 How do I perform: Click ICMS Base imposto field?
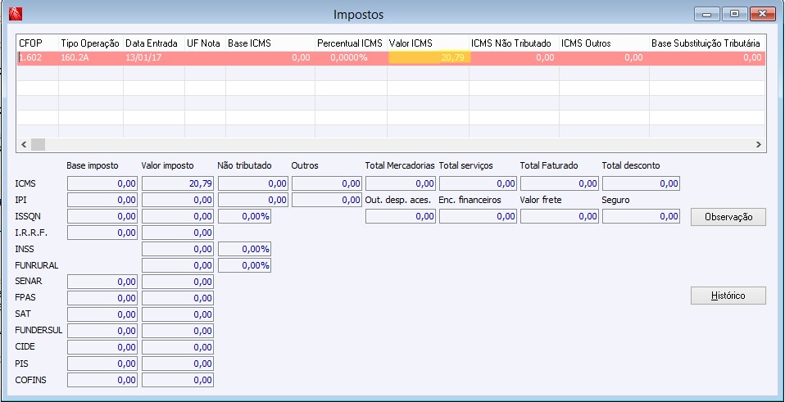(x=102, y=184)
